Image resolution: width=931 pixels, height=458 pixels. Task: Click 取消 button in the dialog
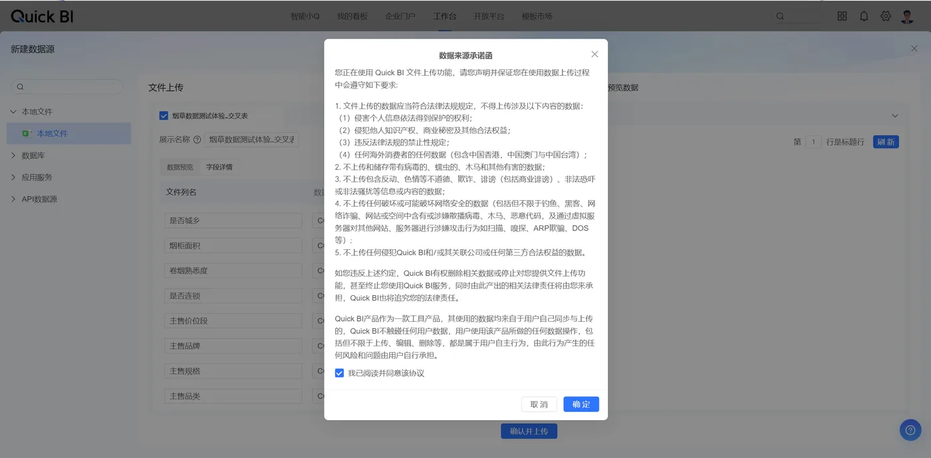539,404
